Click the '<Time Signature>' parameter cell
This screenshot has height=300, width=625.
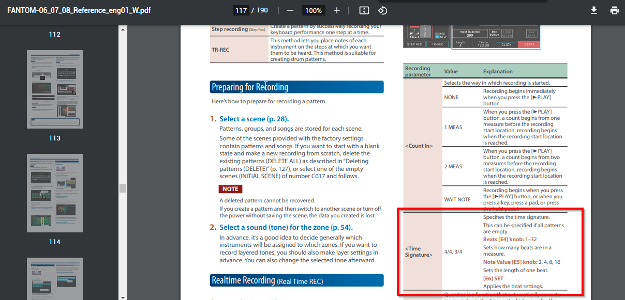422,251
